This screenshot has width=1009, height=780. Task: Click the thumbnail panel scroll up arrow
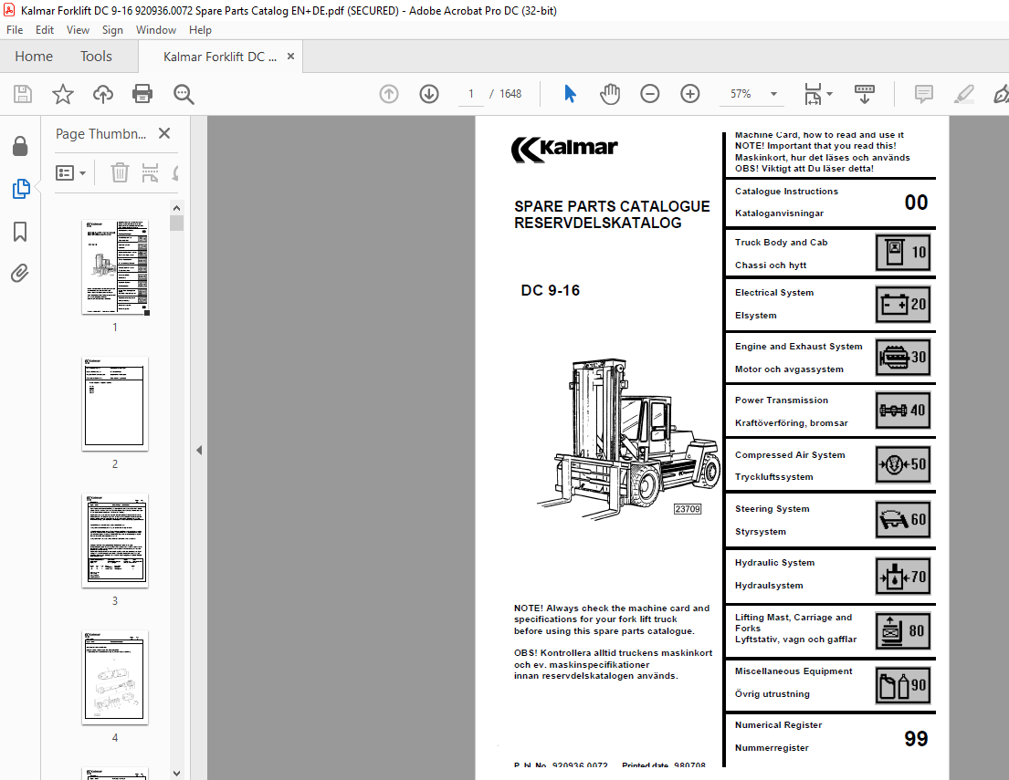point(176,208)
